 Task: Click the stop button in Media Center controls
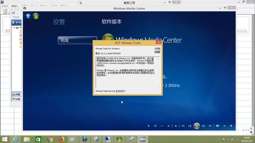[x=176, y=126]
